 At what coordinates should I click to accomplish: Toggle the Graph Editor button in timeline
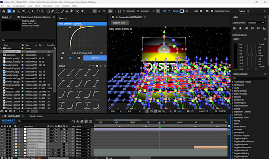coord(91,122)
